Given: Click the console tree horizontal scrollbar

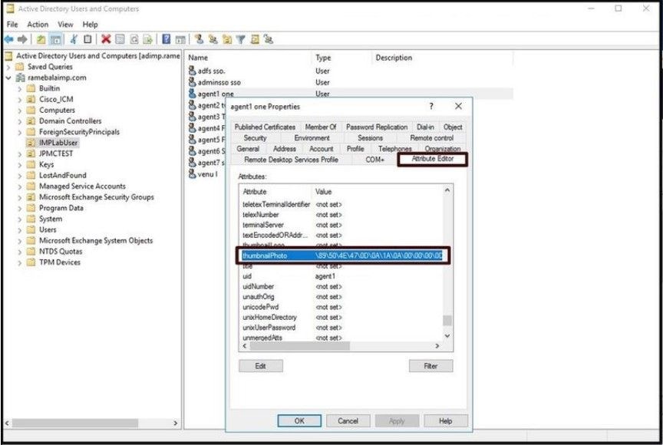Looking at the screenshot, I should coord(75,423).
